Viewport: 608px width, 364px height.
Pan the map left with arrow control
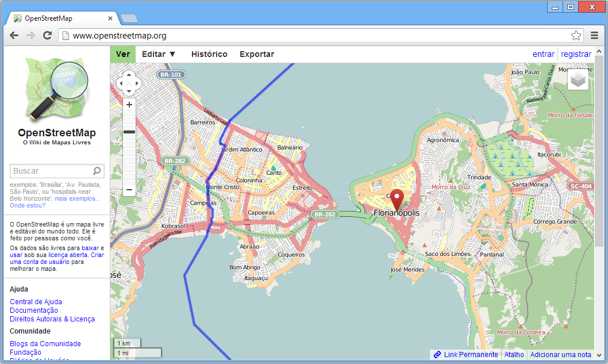pyautogui.click(x=121, y=83)
